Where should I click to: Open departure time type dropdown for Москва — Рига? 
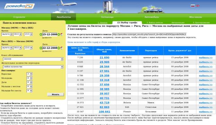(x=7, y=34)
